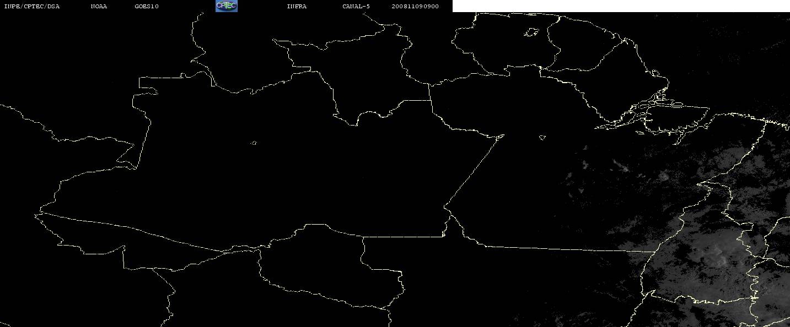Screen dimensions: 790x327
Task: Select the GOES10 satellite label
Action: coord(147,7)
